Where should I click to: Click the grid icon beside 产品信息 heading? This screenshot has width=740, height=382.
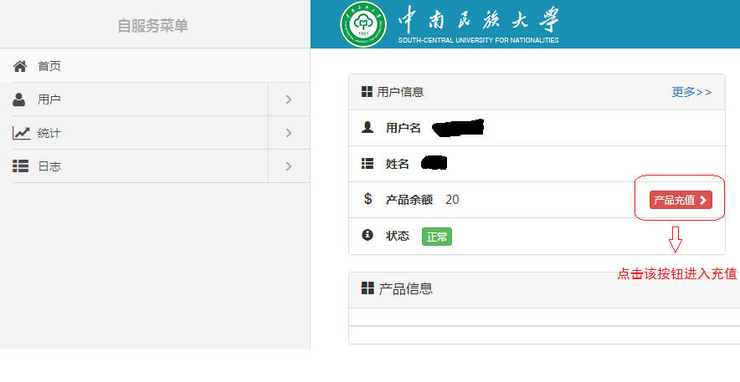pos(367,288)
